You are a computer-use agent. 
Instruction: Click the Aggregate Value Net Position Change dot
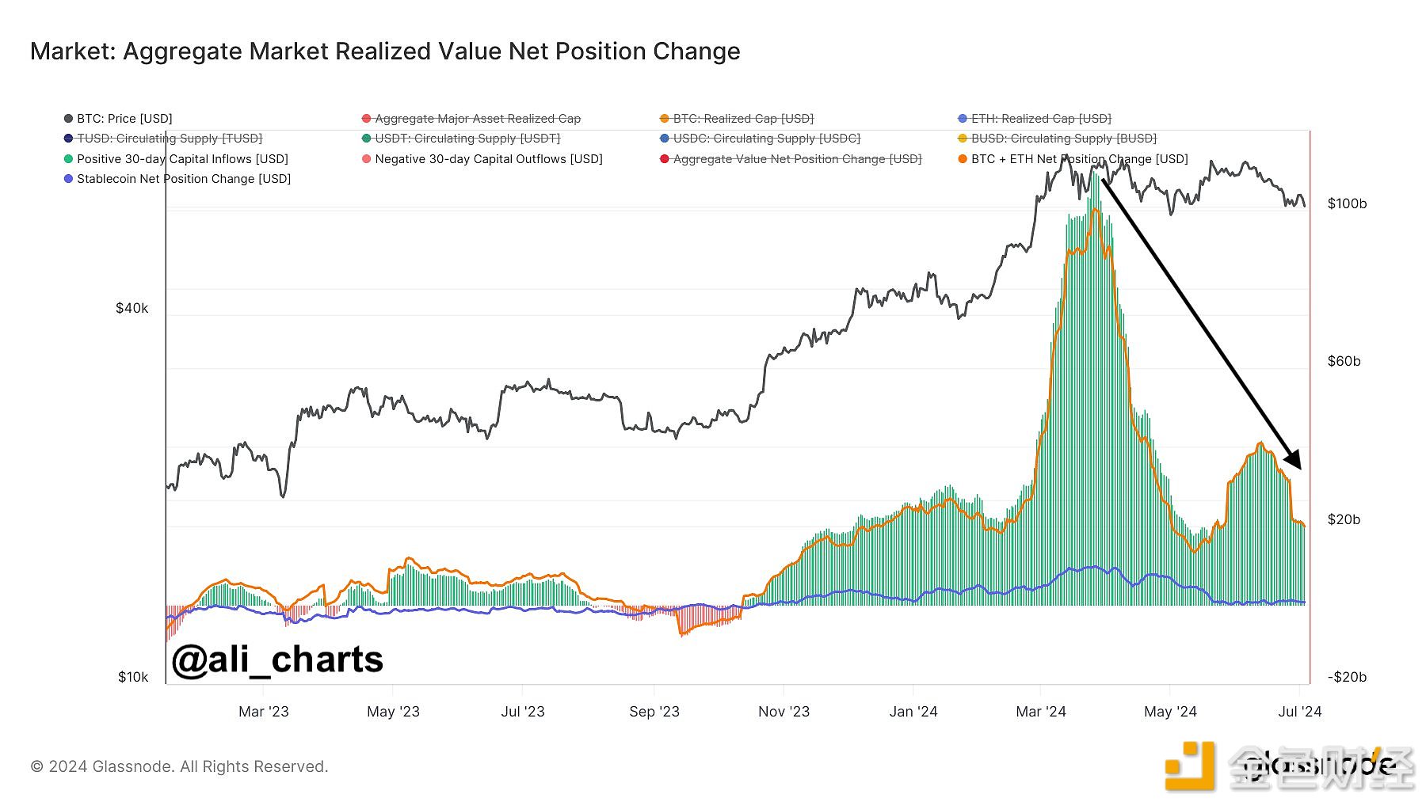665,159
